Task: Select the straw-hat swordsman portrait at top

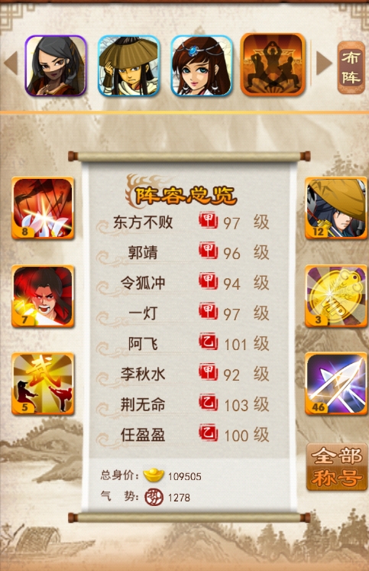Action: tap(129, 66)
